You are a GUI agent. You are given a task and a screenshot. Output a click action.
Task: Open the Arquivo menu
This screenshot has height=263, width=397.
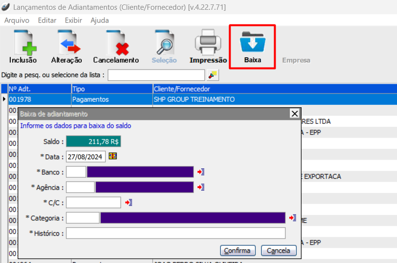click(x=17, y=20)
